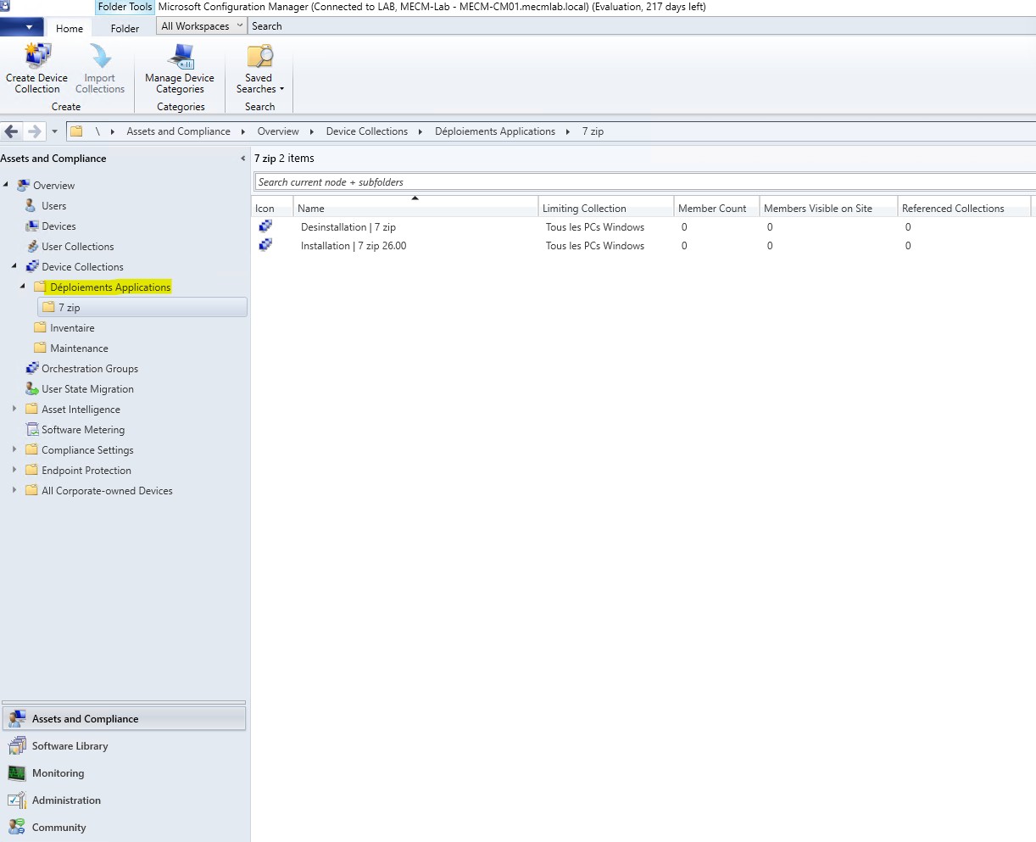Open the Saved Searches ribbon dropdown

[x=259, y=68]
